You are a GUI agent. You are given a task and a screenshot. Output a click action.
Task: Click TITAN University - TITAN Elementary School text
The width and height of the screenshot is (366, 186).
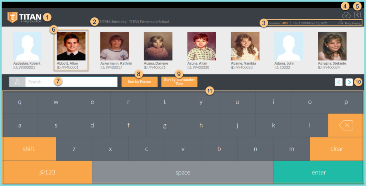pyautogui.click(x=134, y=22)
